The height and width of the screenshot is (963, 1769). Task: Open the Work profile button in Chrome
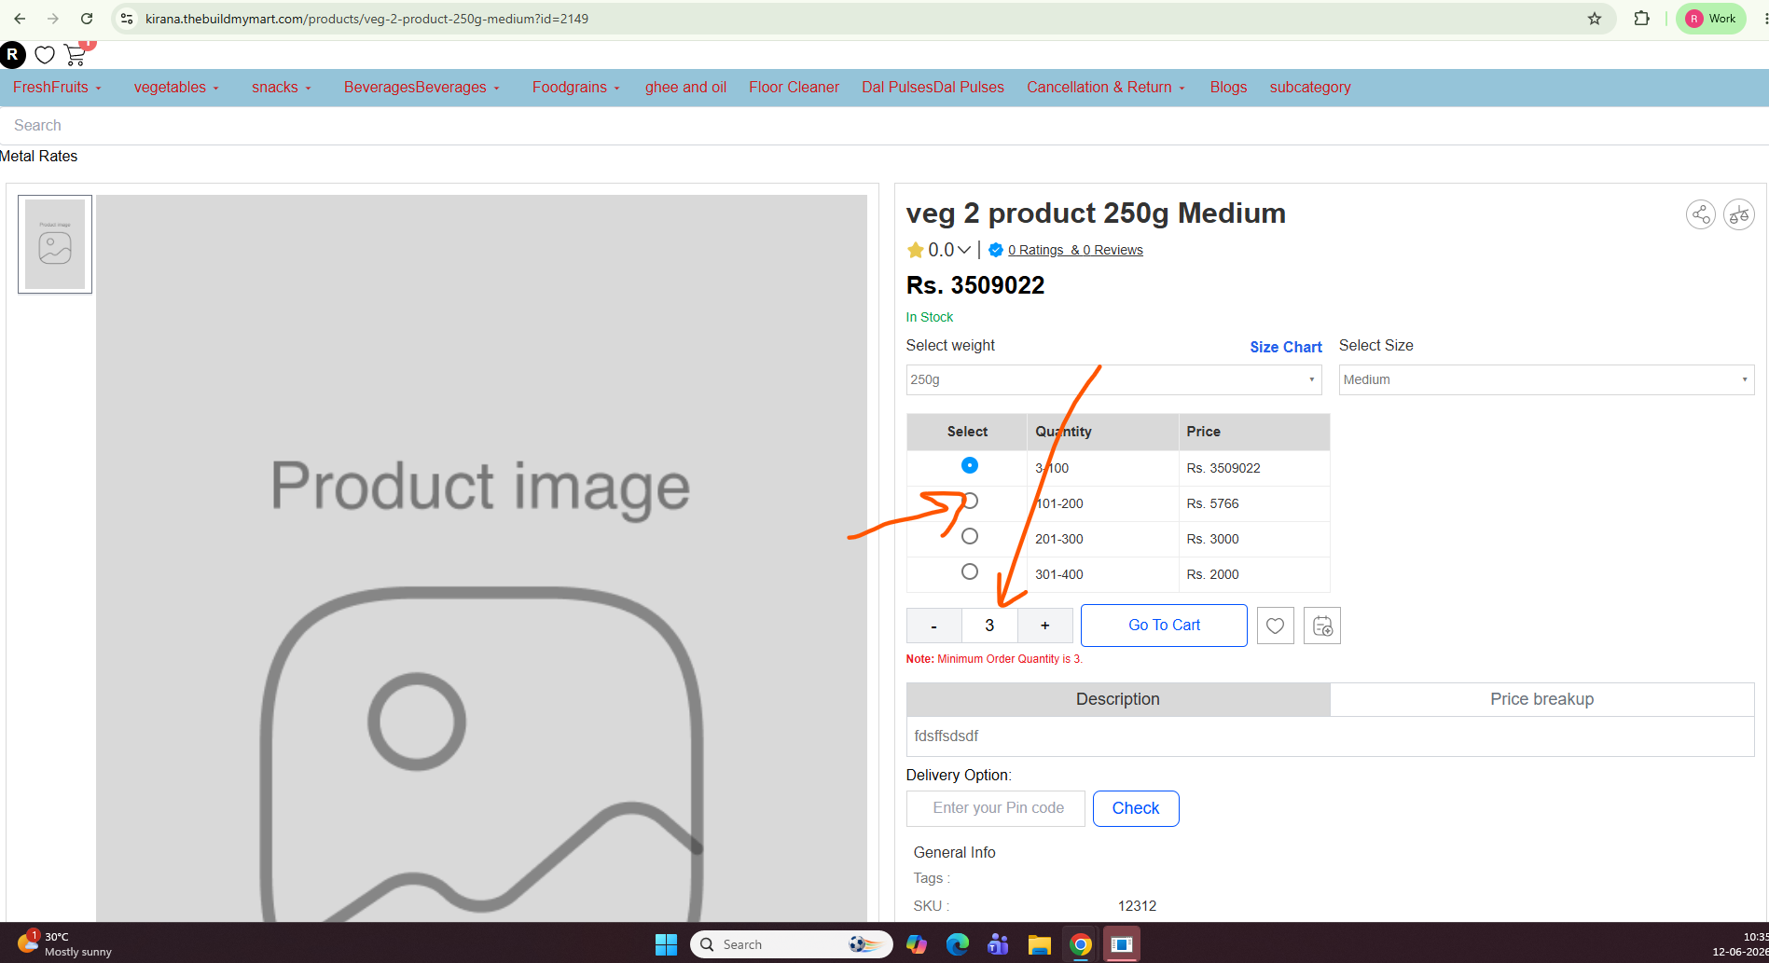[x=1711, y=19]
